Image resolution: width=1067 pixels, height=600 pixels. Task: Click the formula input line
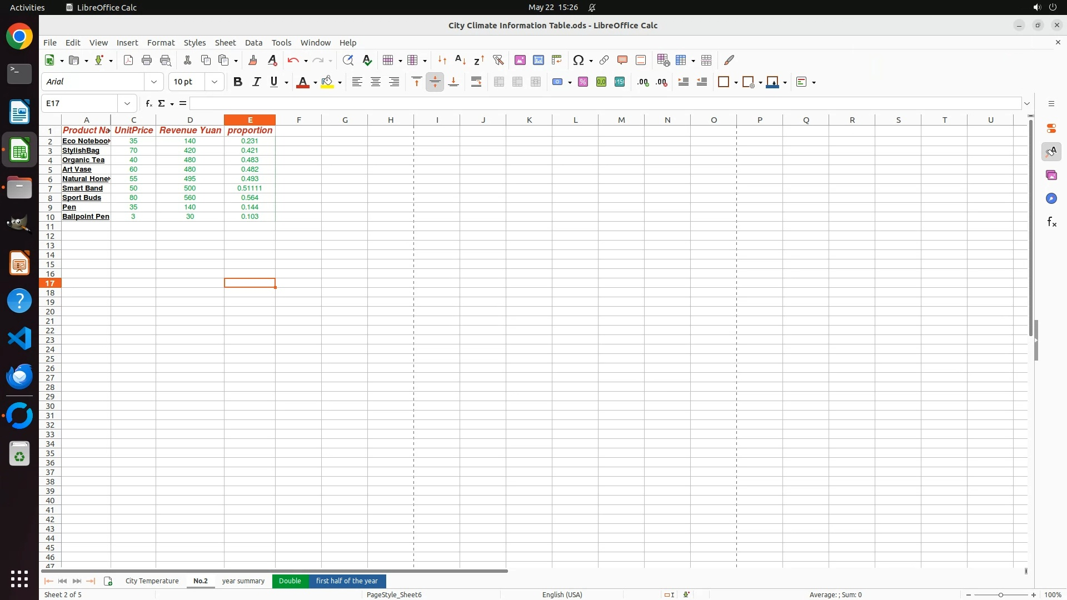(x=605, y=103)
